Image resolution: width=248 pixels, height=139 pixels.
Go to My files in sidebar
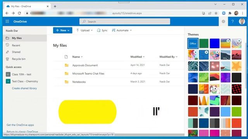25,38
